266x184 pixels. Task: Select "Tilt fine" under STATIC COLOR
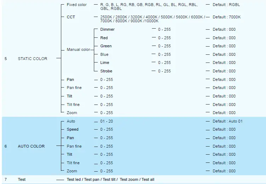pyautogui.click(x=73, y=105)
